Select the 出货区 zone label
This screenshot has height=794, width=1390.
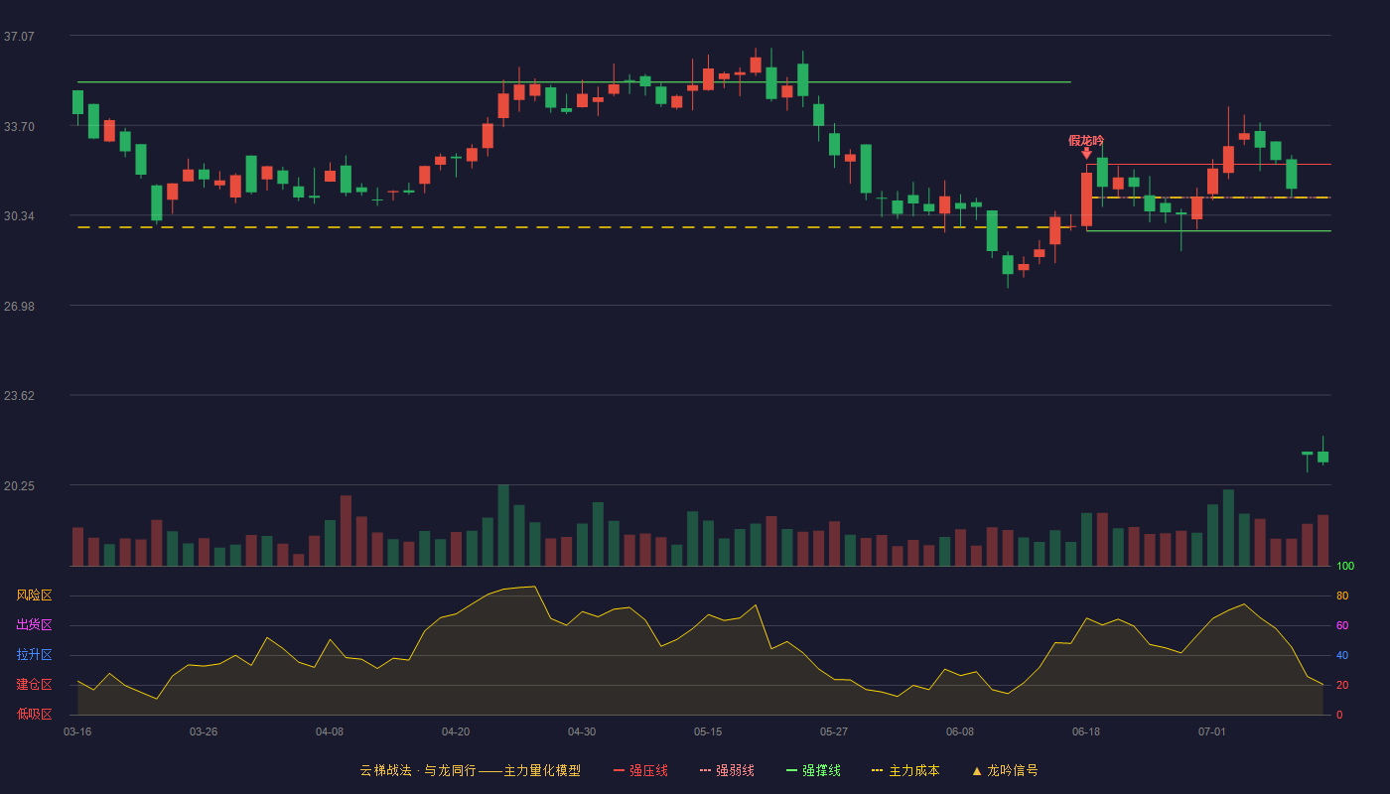(x=35, y=625)
